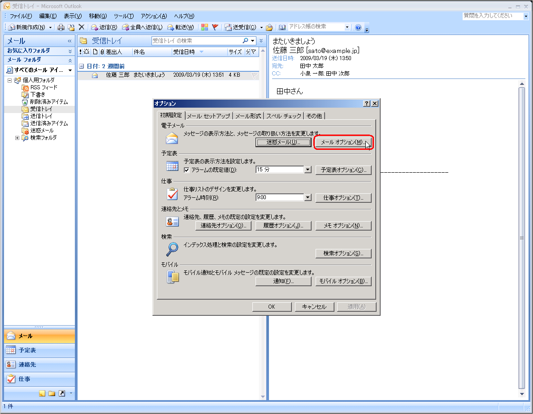Toggle アラームの既定値 checkbox
The width and height of the screenshot is (533, 414).
pyautogui.click(x=186, y=170)
